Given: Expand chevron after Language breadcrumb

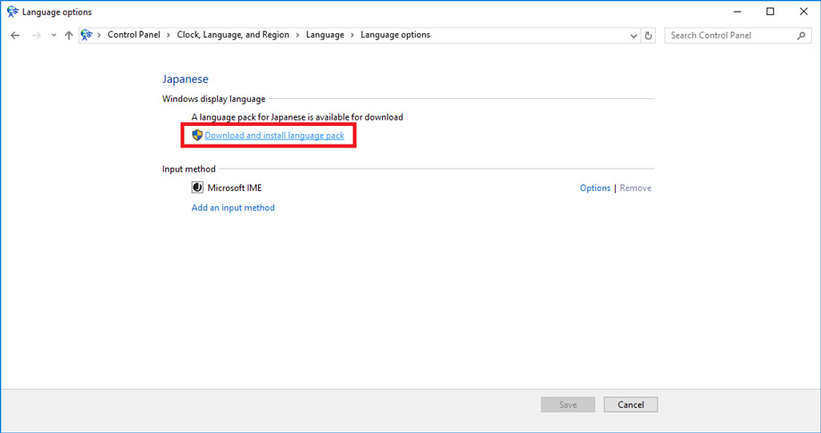Looking at the screenshot, I should click(x=352, y=35).
